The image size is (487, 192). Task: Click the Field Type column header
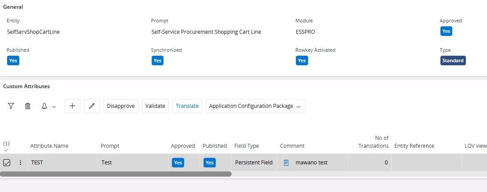[247, 146]
